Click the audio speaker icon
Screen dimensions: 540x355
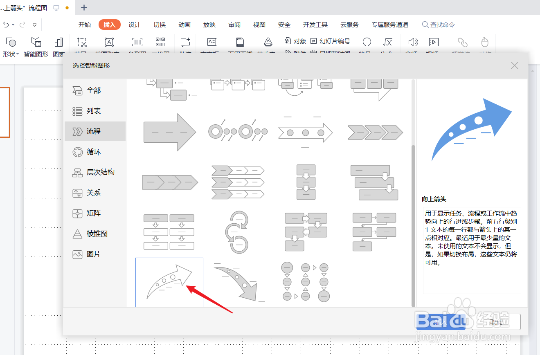[413, 42]
